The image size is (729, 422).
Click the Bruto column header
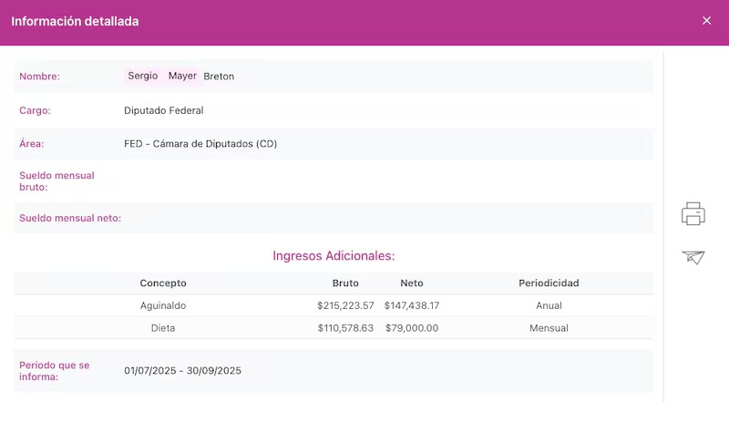[345, 283]
